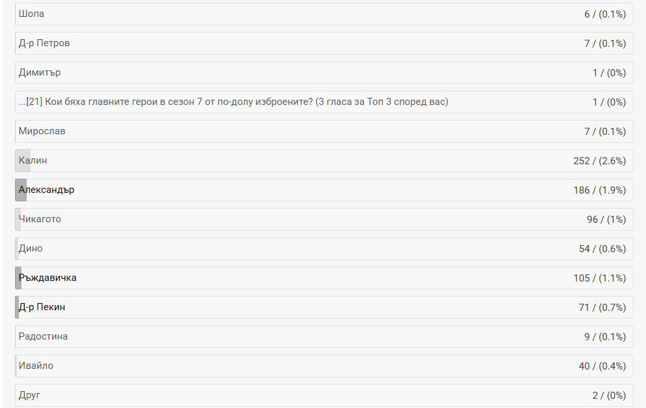The height and width of the screenshot is (408, 646).
Task: Click the Радостина result row
Action: (x=324, y=337)
